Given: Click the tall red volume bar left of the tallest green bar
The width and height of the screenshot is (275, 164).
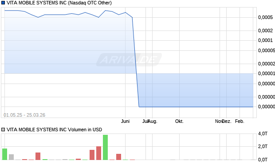Looking at the screenshot, I should pos(98,153).
